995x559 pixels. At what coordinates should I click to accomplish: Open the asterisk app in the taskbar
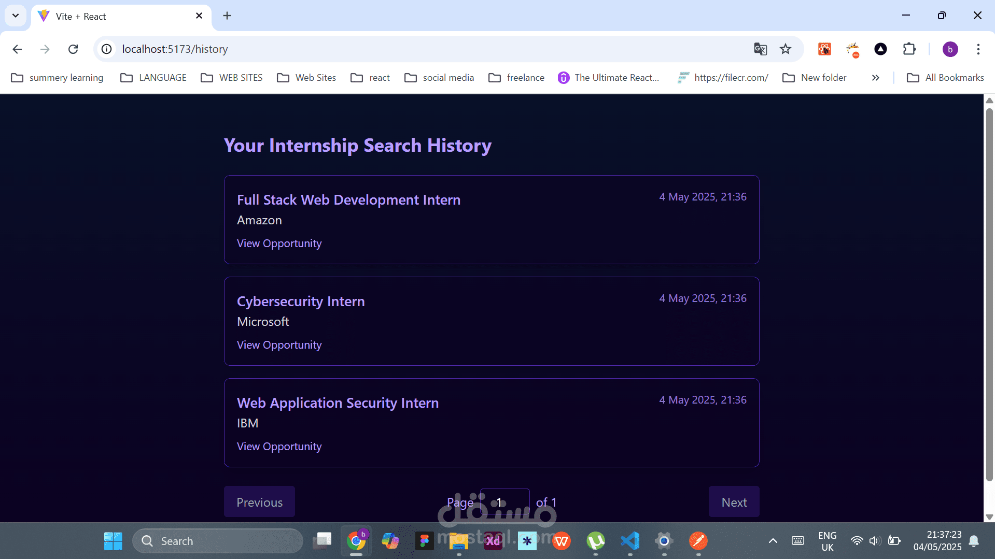pyautogui.click(x=527, y=541)
